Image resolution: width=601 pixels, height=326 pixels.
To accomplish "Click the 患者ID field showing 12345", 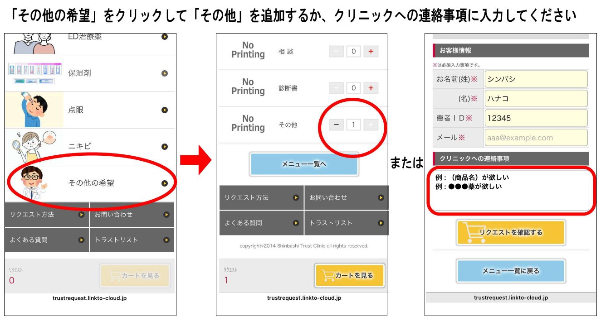I will [536, 118].
